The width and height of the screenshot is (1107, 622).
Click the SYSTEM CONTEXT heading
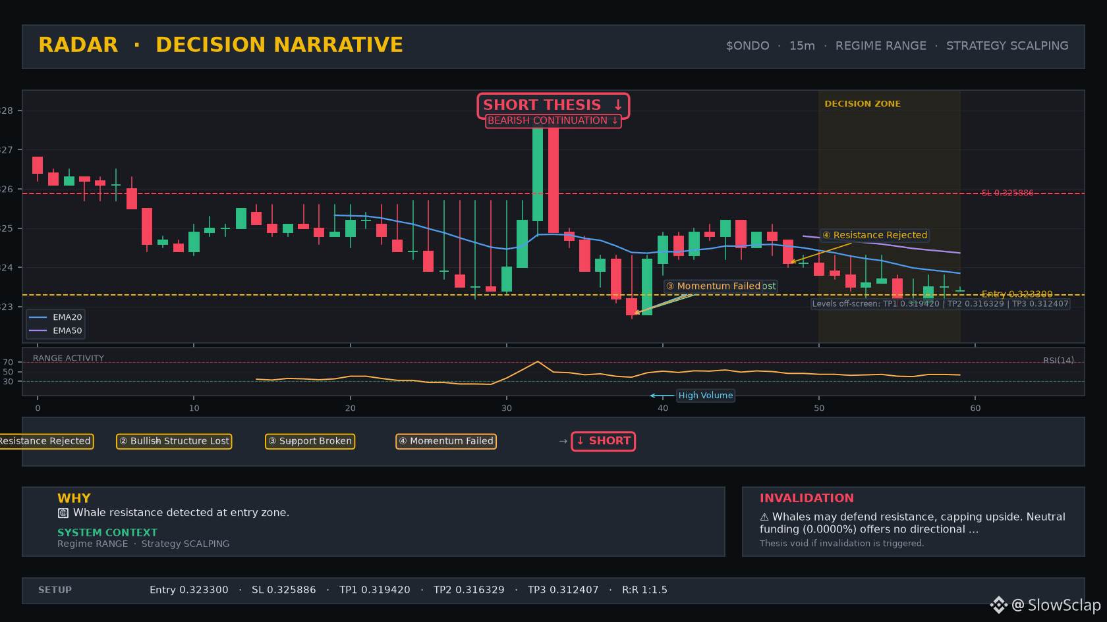107,532
